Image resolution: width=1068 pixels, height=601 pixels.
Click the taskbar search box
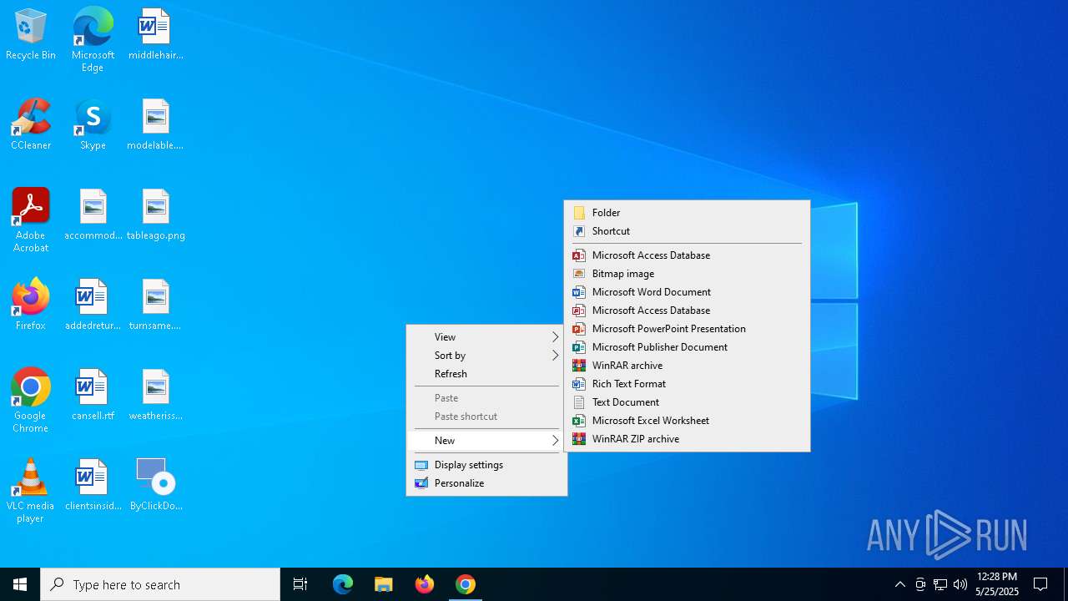pyautogui.click(x=160, y=584)
